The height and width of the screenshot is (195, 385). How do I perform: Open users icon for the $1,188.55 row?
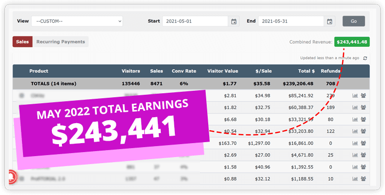tap(364, 179)
